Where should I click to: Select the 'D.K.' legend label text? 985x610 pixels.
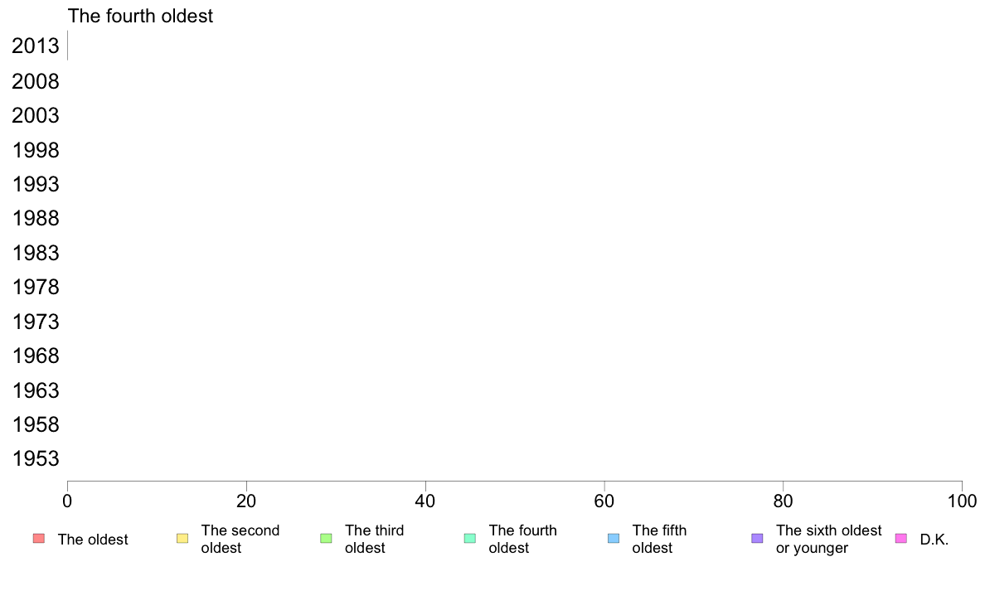point(934,540)
